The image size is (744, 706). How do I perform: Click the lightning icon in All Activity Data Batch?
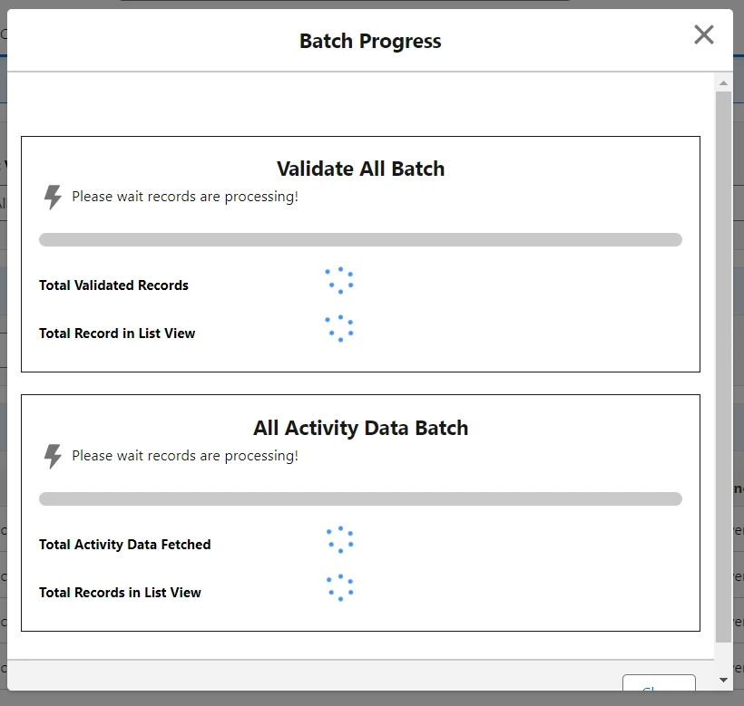[52, 456]
